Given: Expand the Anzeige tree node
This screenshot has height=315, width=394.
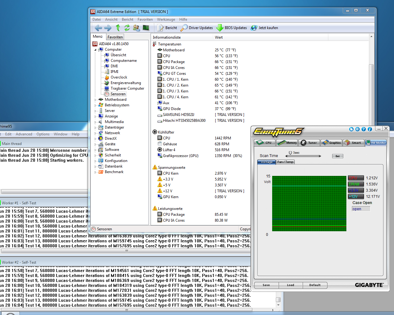Looking at the screenshot, I should [95, 117].
